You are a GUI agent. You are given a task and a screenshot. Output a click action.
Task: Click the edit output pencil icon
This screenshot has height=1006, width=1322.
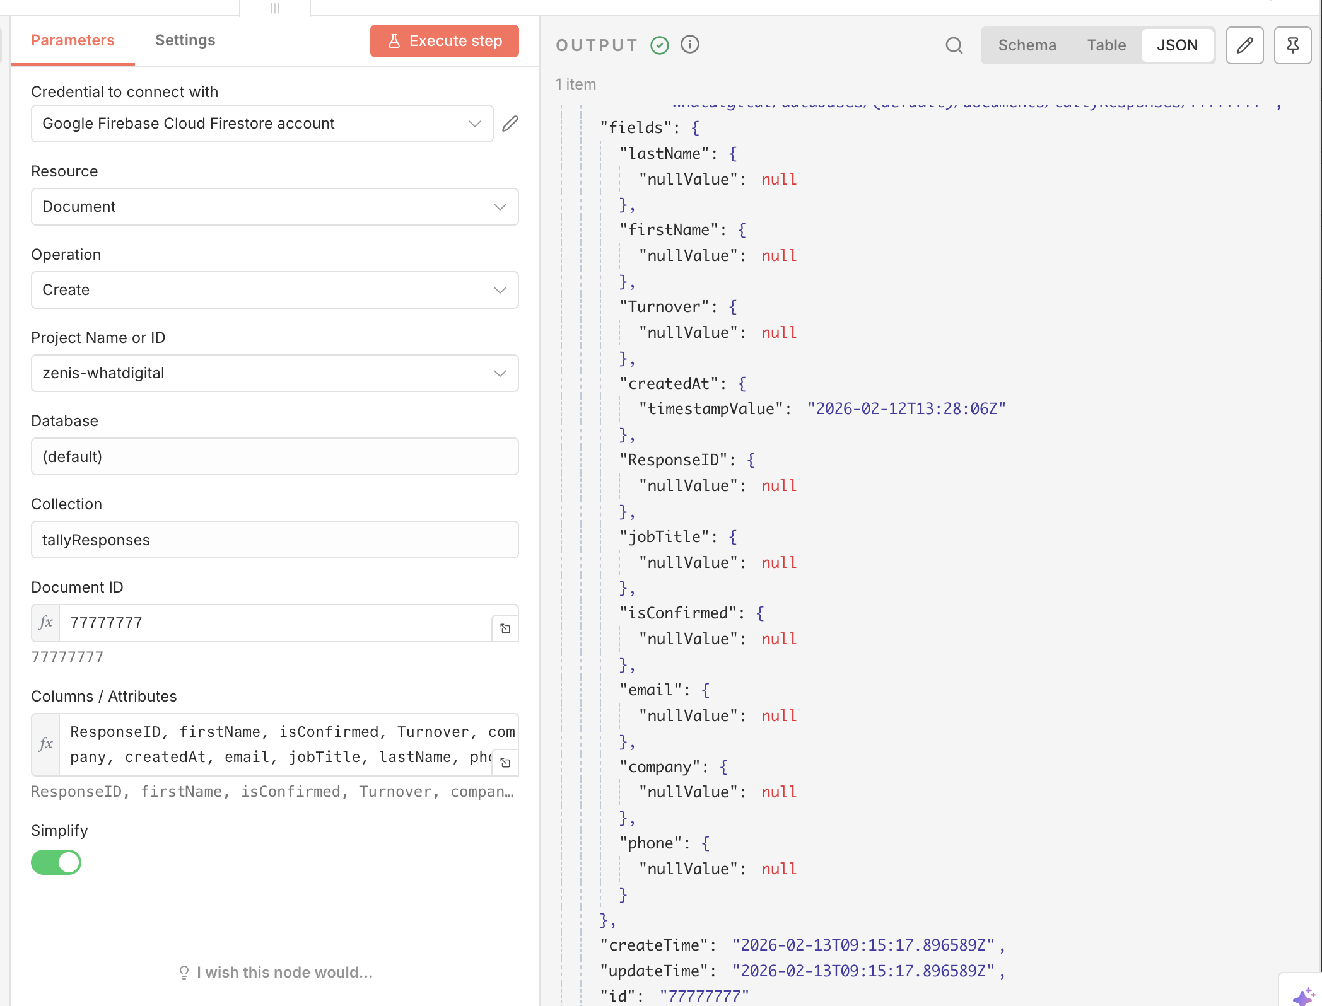tap(1244, 45)
